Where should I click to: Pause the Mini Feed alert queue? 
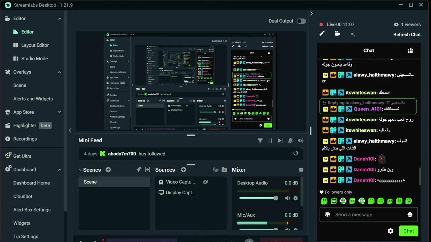tap(270, 140)
